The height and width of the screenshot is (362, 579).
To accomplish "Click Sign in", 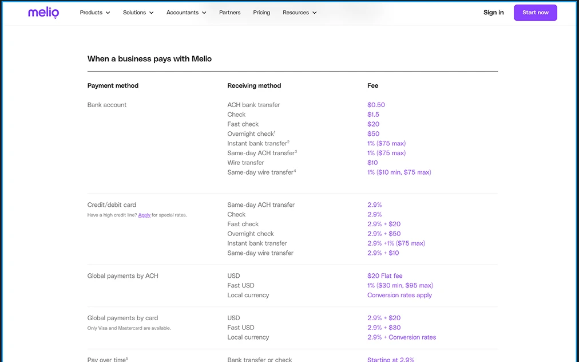I will pyautogui.click(x=493, y=13).
